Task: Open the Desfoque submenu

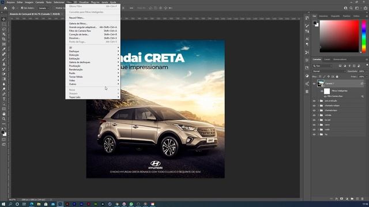Action: pos(93,51)
